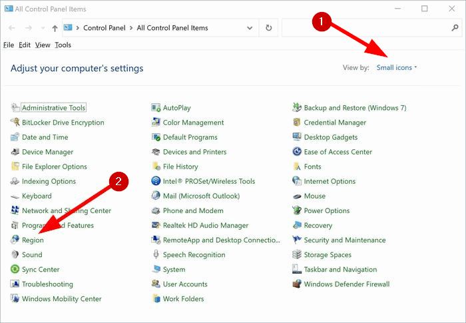
Task: Open the Recovery link
Action: click(x=318, y=226)
